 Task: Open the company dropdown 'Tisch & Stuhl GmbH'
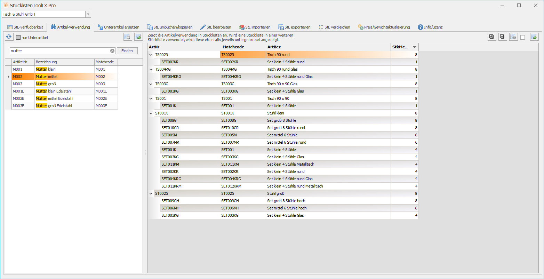pyautogui.click(x=88, y=14)
